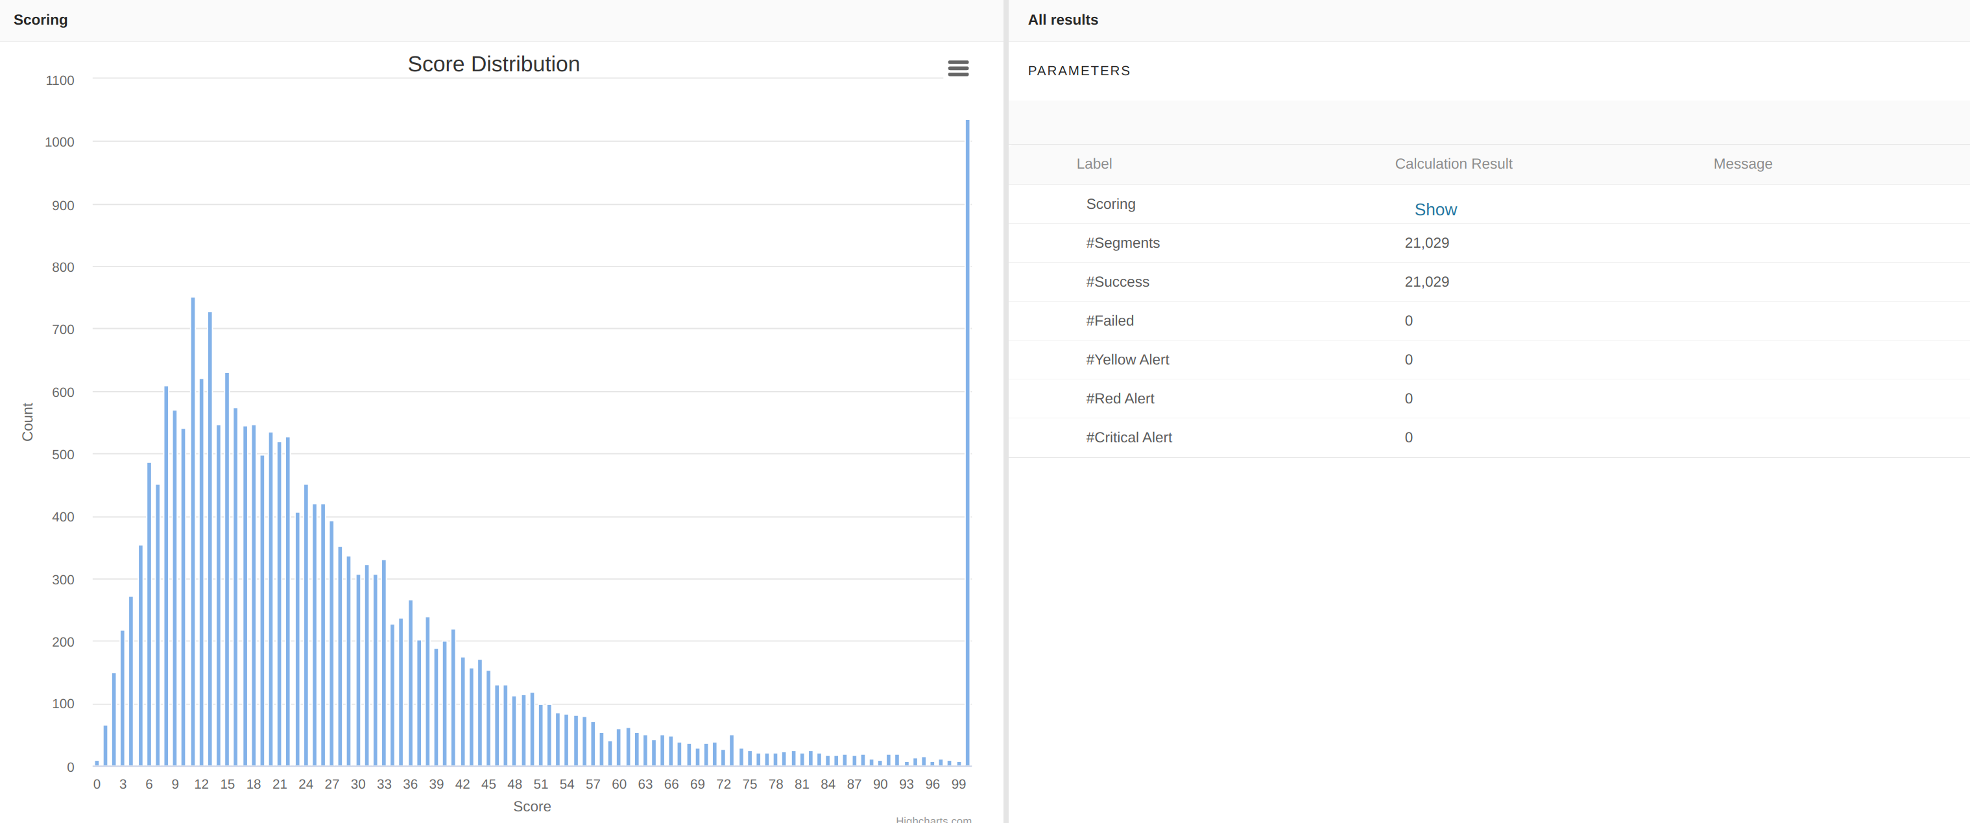
Task: Click the PARAMETERS section heading
Action: point(1078,71)
